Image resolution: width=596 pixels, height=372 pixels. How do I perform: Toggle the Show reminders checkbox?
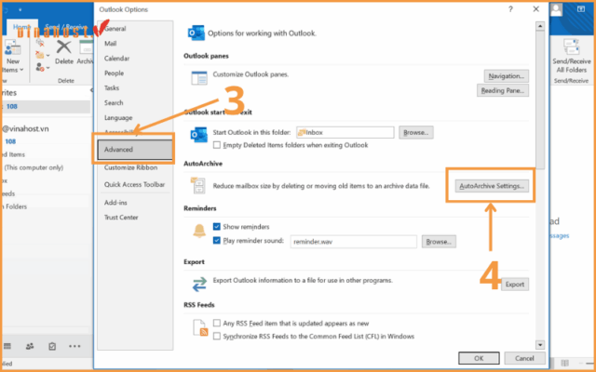click(217, 226)
